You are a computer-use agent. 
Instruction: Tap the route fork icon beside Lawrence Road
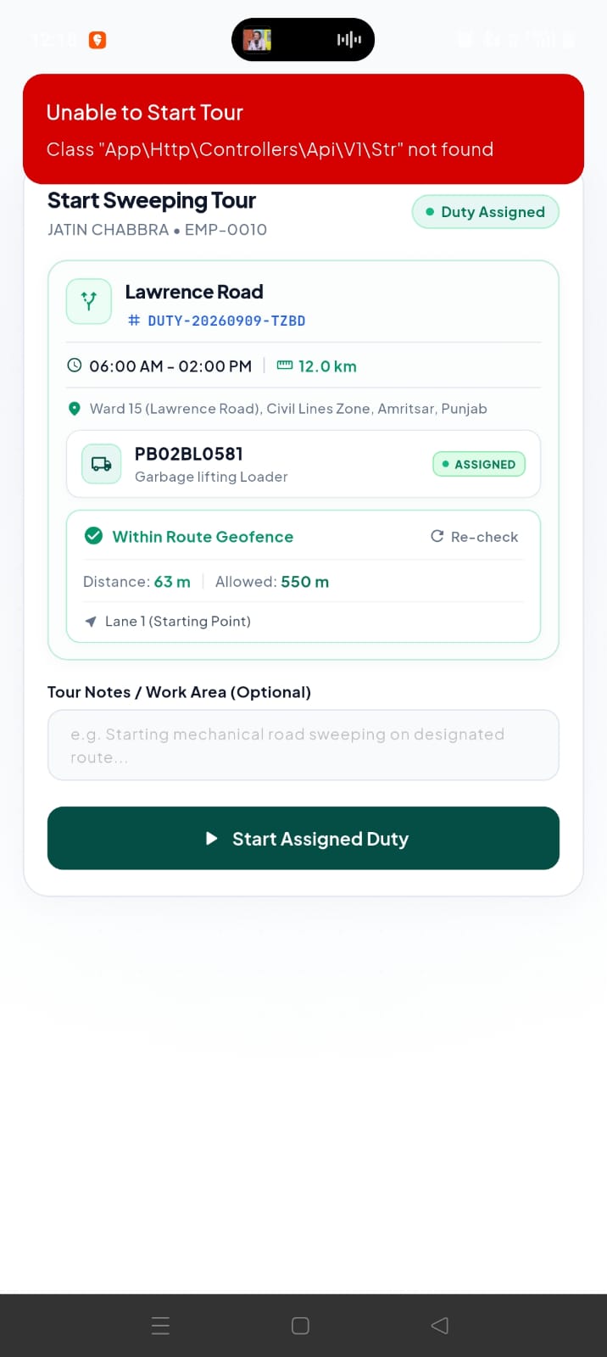89,301
